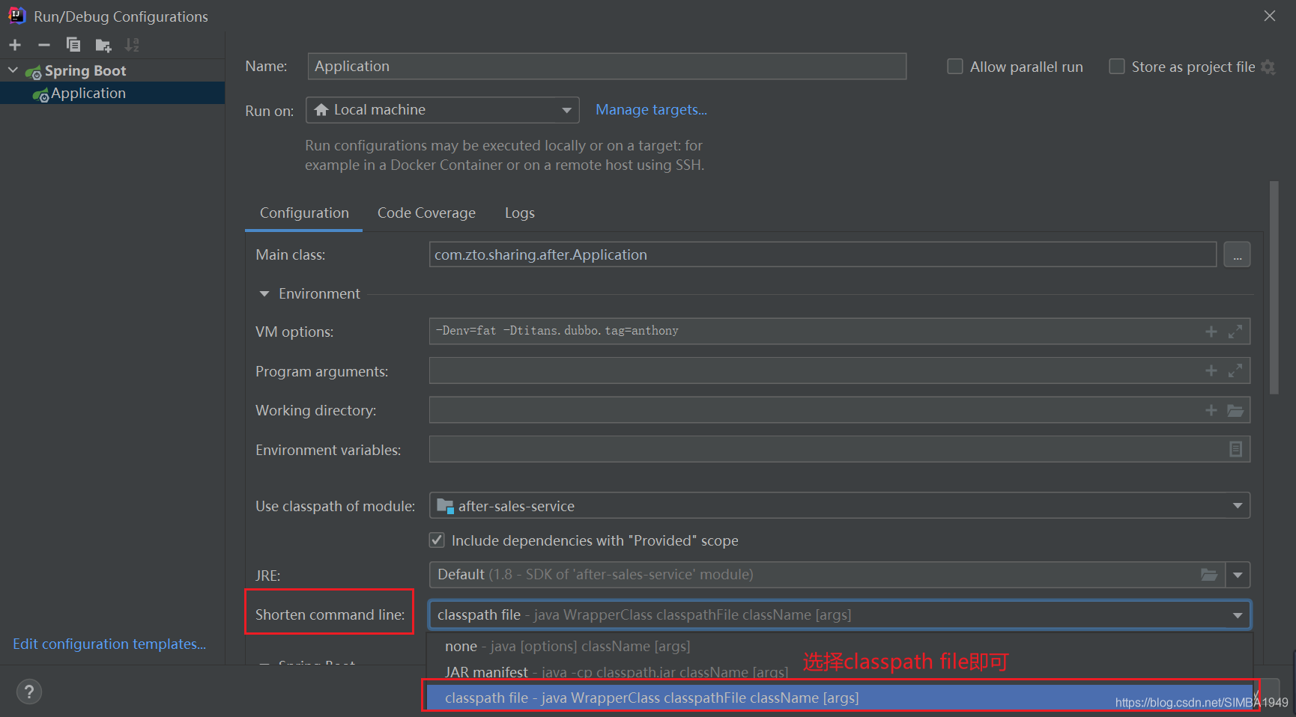Viewport: 1296px width, 717px height.
Task: Open the JRE dropdown arrow
Action: click(x=1238, y=575)
